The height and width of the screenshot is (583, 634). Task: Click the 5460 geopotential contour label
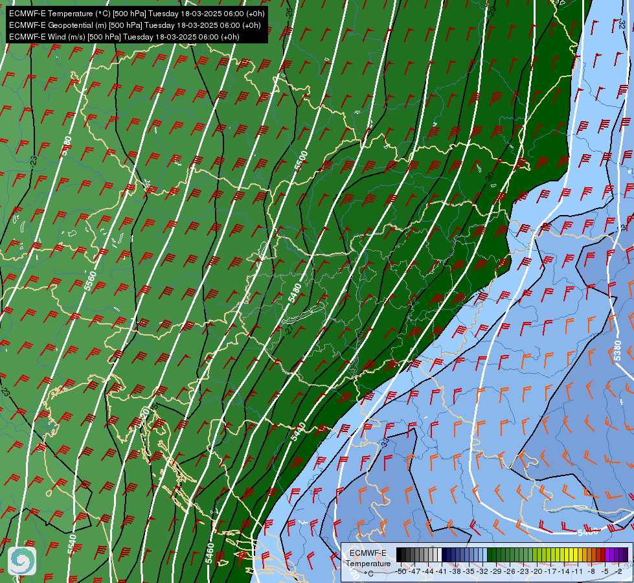tap(209, 553)
